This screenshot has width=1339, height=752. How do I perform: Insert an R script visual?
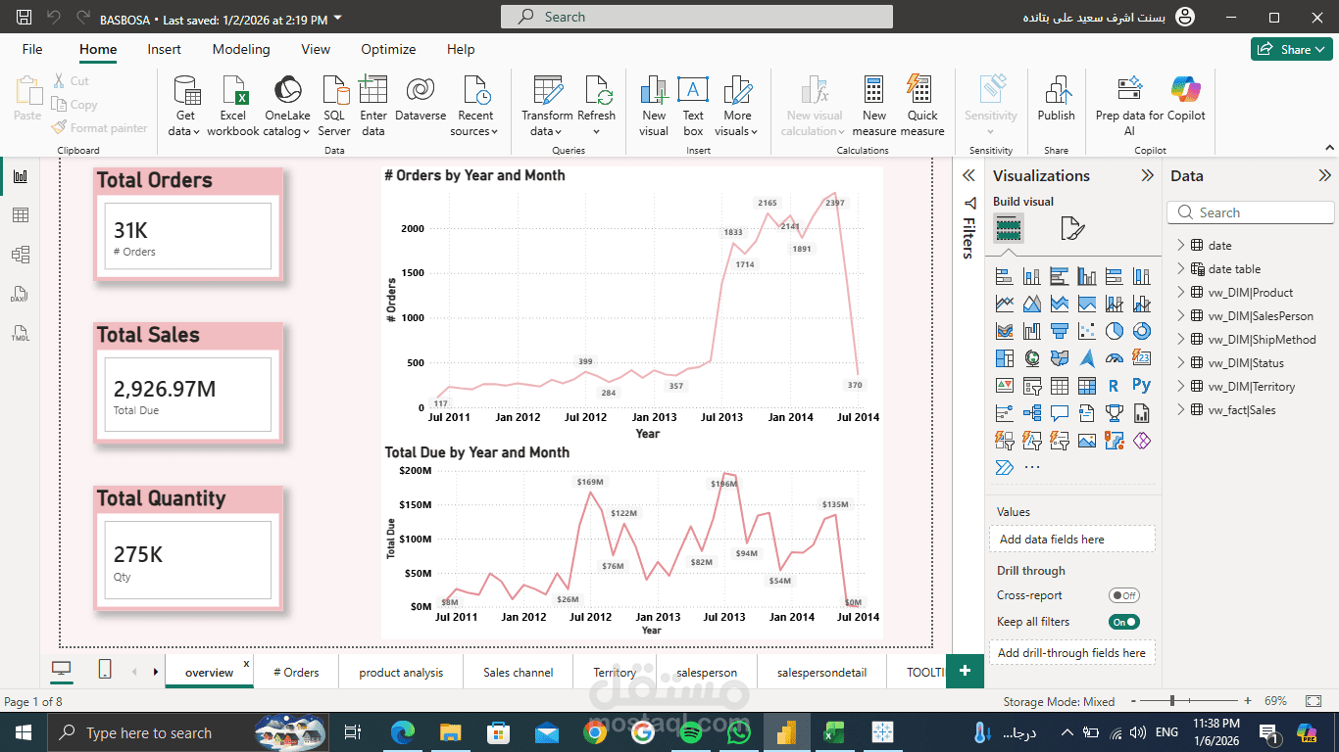click(1114, 384)
